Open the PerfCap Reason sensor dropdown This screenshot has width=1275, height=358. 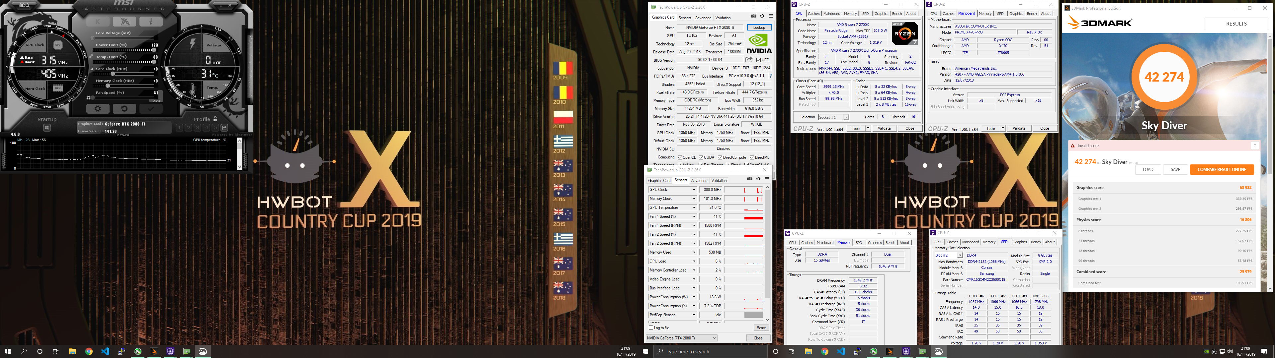click(x=694, y=315)
